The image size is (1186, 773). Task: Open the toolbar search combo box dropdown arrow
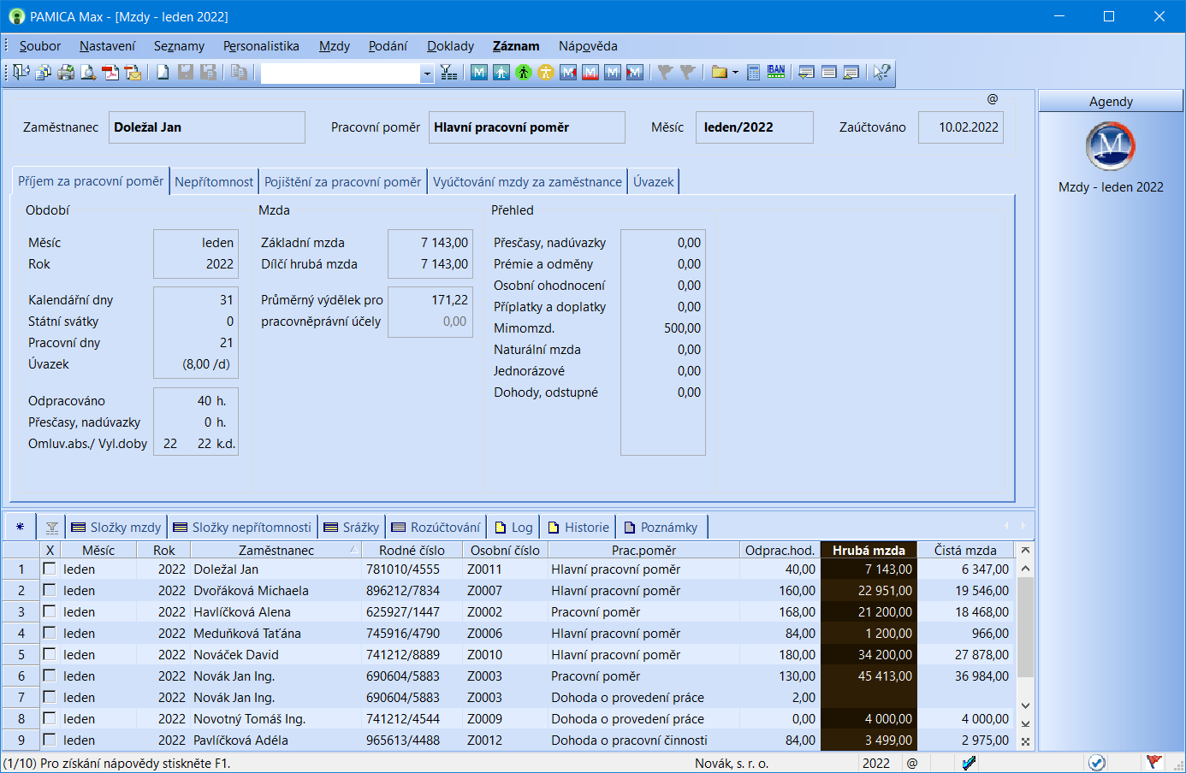[427, 74]
